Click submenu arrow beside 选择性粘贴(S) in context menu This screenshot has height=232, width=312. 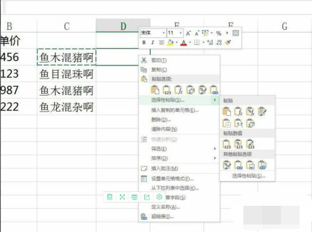215,100
